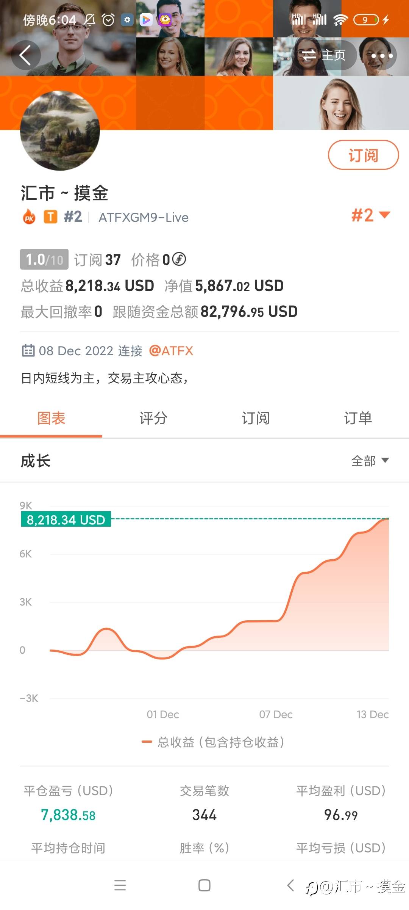Tap the orange T trader badge
The width and height of the screenshot is (409, 910).
[x=50, y=217]
